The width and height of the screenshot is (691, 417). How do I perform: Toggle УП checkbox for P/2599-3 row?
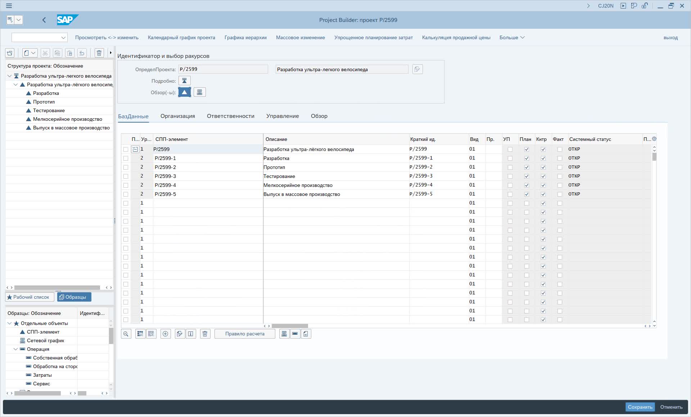point(510,176)
